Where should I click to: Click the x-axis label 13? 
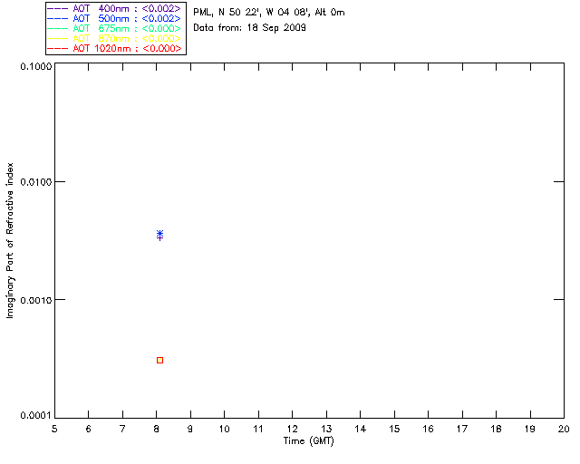tap(326, 429)
